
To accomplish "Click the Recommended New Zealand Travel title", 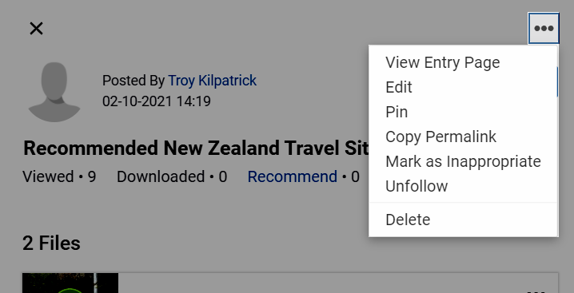I will pyautogui.click(x=196, y=148).
